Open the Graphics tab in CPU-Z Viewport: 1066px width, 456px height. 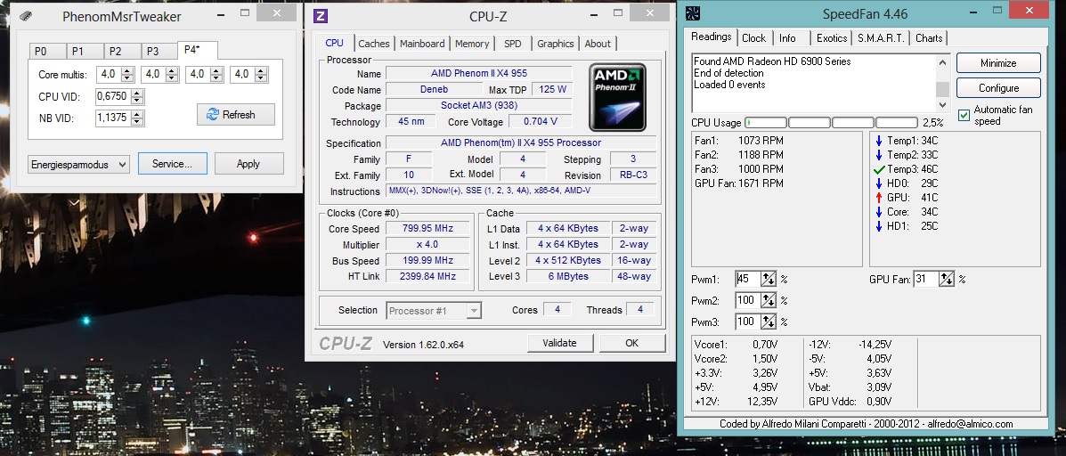point(556,44)
